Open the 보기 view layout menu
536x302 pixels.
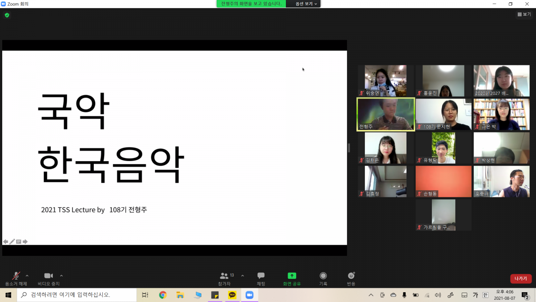pos(524,15)
